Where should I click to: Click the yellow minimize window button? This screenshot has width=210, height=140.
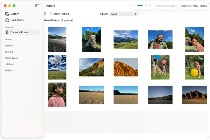pos(10,6)
